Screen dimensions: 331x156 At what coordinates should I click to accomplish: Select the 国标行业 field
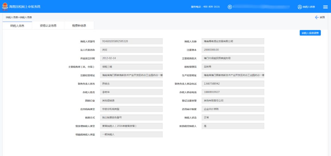(131, 101)
